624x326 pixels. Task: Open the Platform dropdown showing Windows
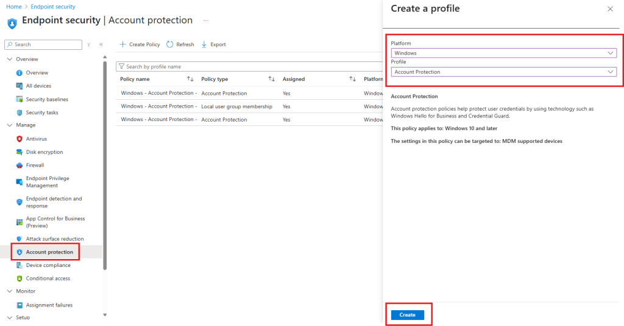tap(504, 53)
